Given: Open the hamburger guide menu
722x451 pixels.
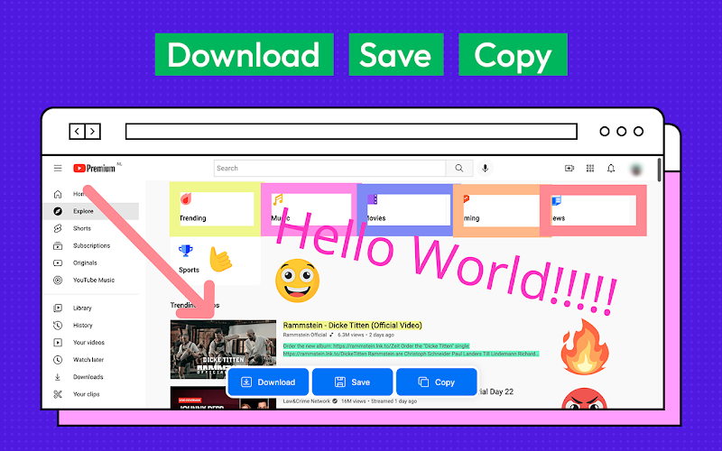Looking at the screenshot, I should [58, 168].
